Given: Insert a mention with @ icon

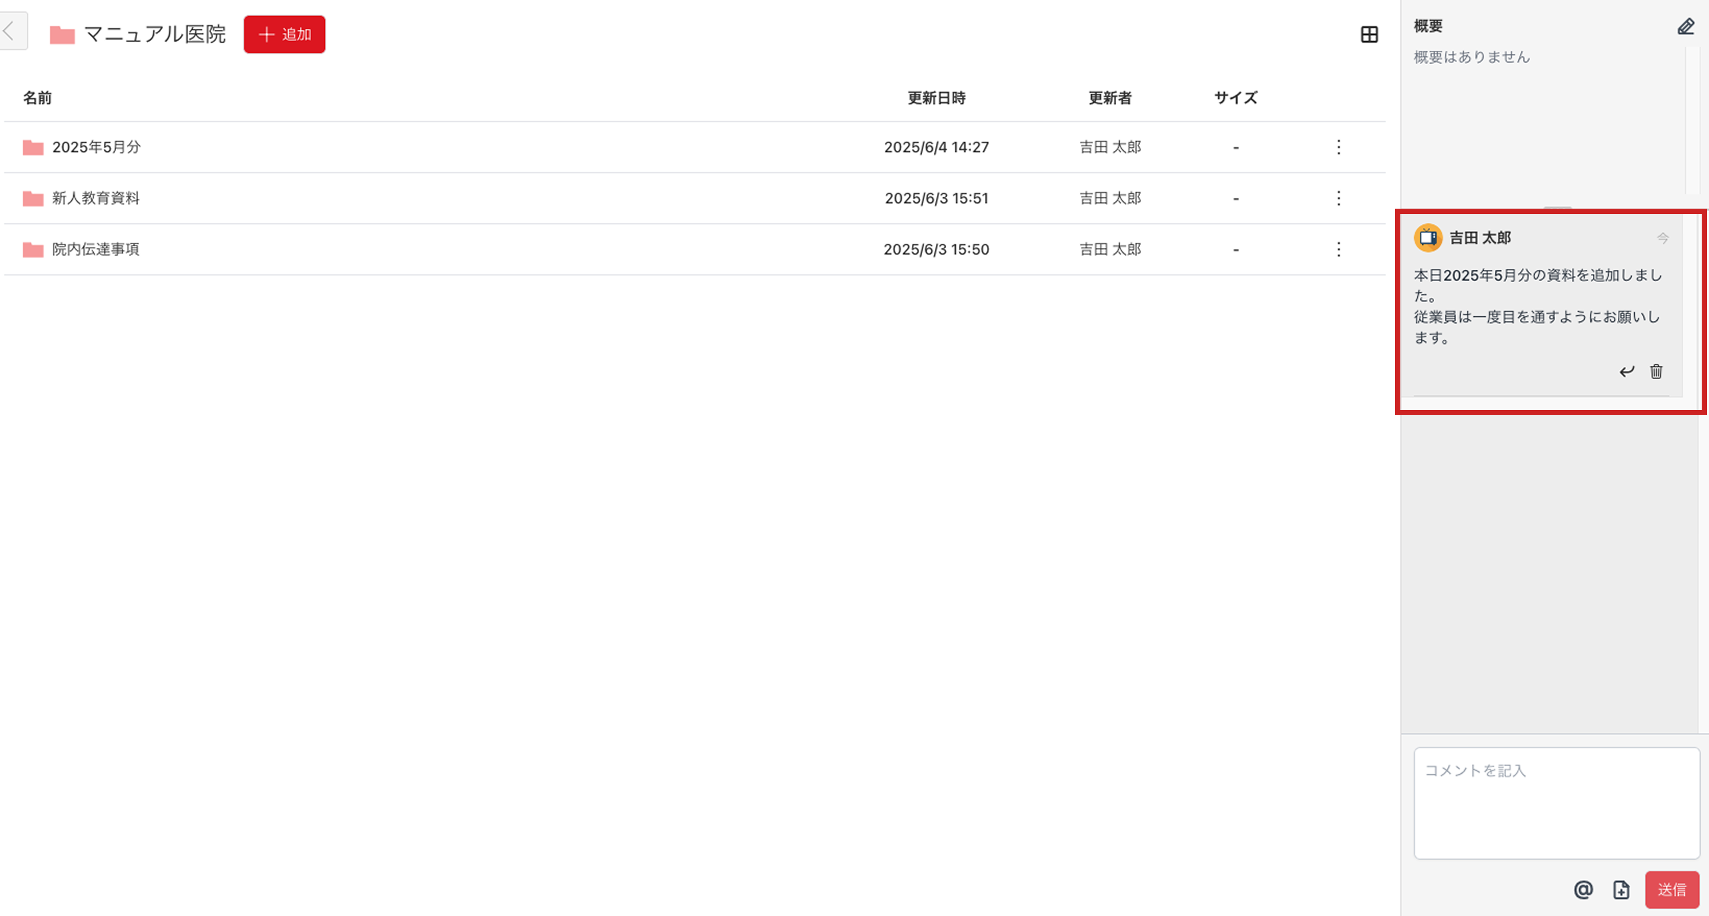Looking at the screenshot, I should pyautogui.click(x=1583, y=889).
